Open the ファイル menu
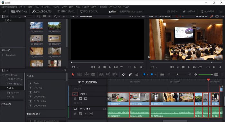 click(x=22, y=7)
